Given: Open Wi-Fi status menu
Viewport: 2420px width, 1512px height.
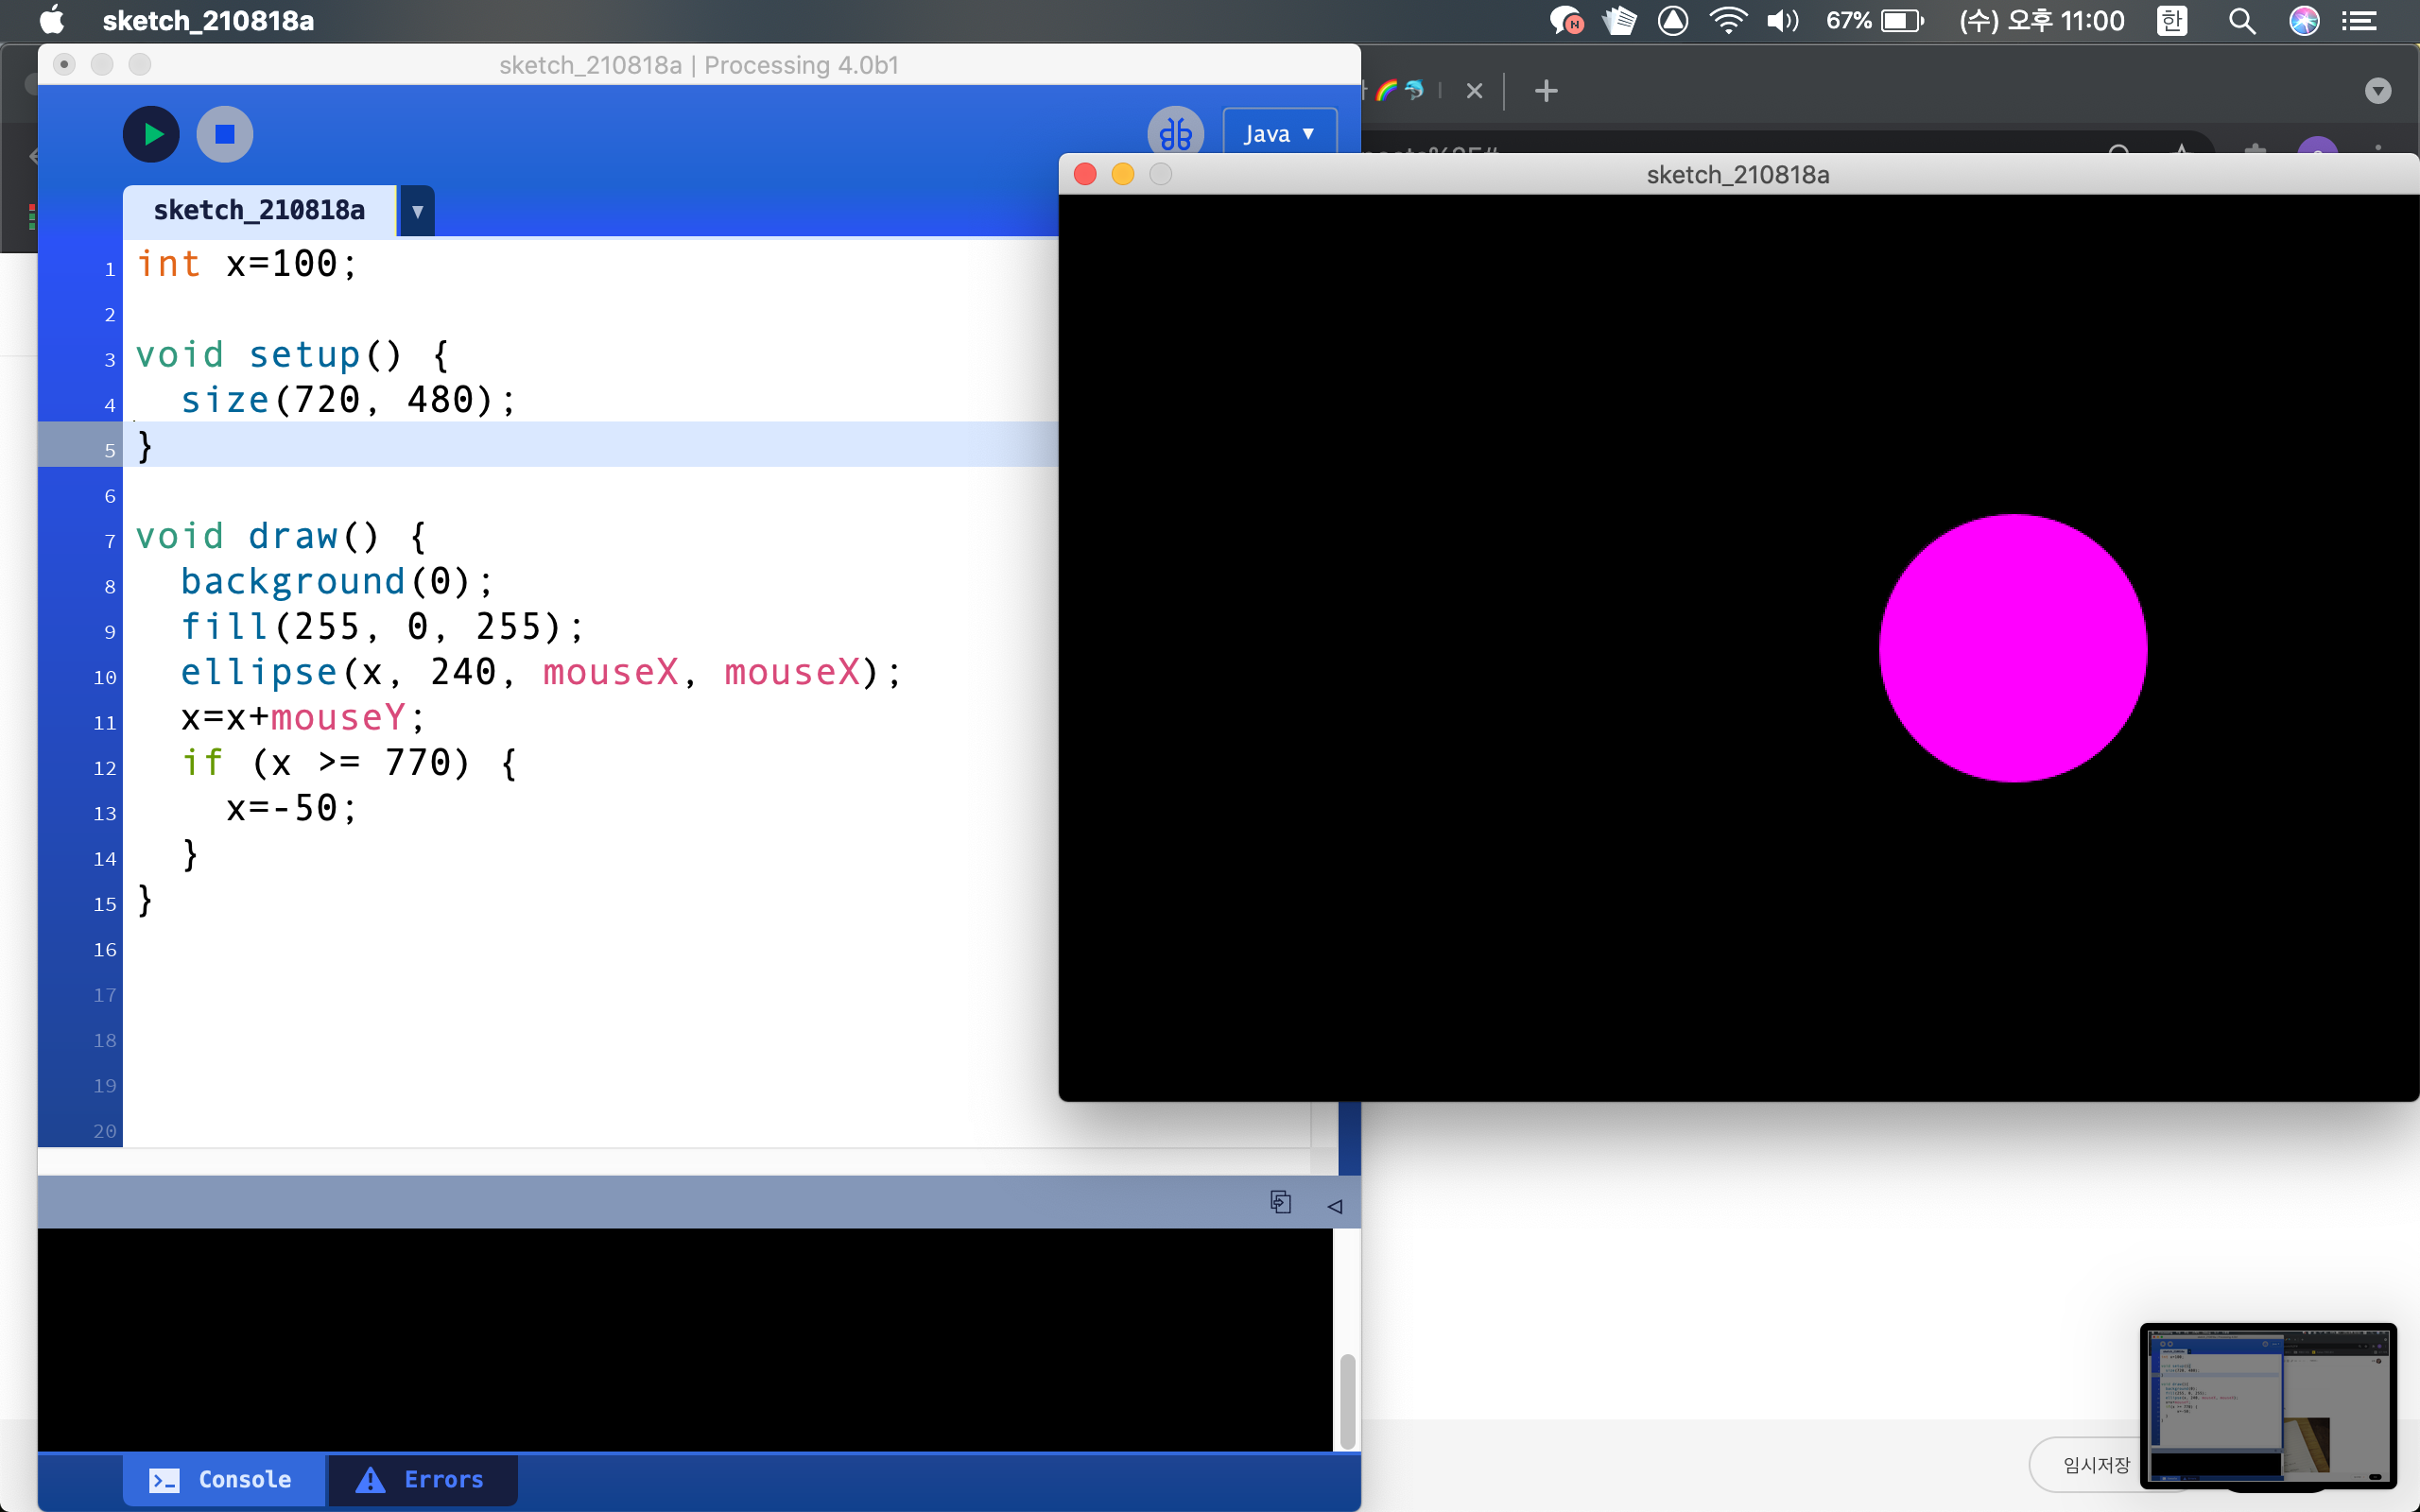Looking at the screenshot, I should point(1728,21).
